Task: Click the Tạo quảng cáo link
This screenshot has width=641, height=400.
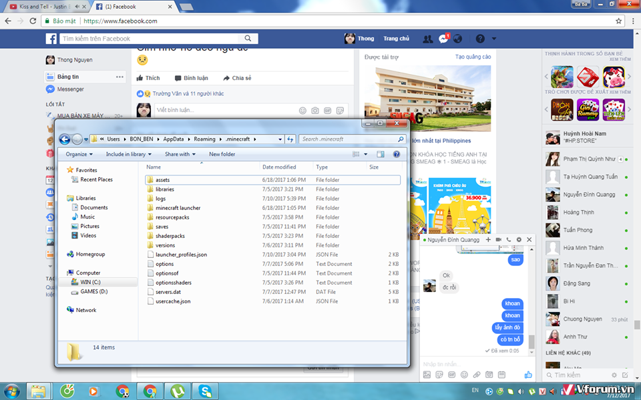Action: (473, 57)
